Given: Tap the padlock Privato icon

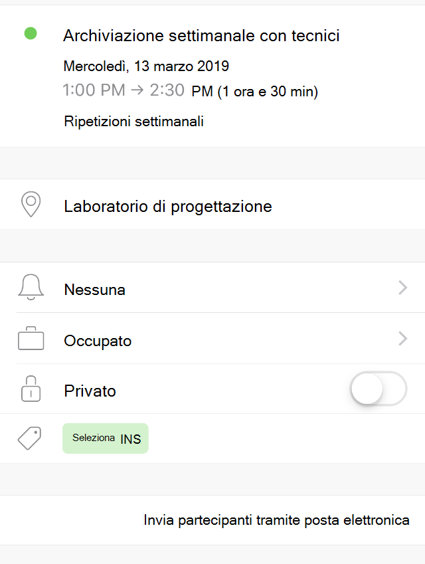Looking at the screenshot, I should pyautogui.click(x=31, y=389).
